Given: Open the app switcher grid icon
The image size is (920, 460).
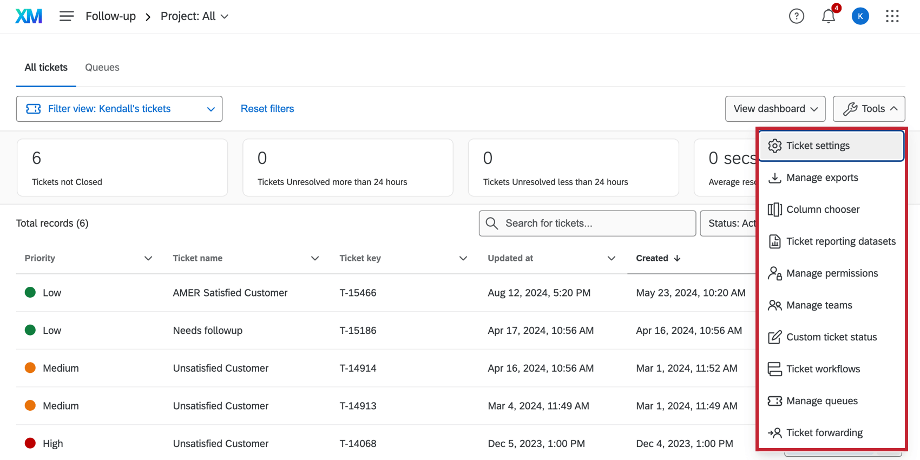Looking at the screenshot, I should pos(892,16).
